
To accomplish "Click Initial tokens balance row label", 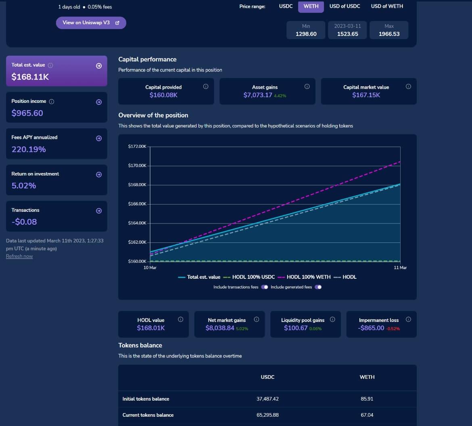I will pyautogui.click(x=146, y=399).
